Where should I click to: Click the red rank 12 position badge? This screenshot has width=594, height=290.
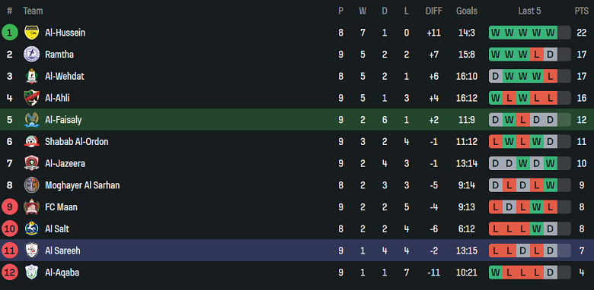coord(9,273)
